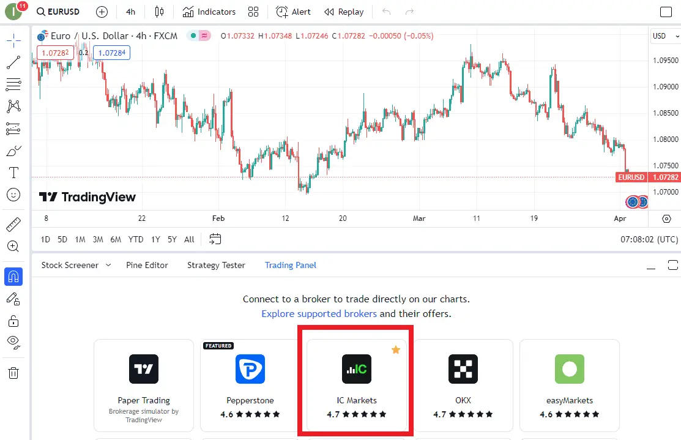
Task: Select the Text annotation tool
Action: click(x=13, y=173)
